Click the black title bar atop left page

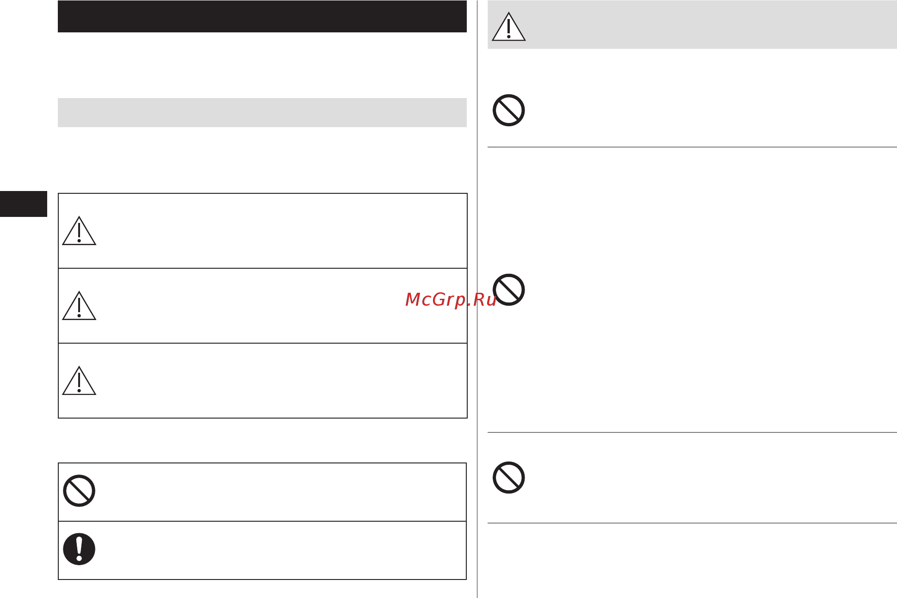point(262,16)
